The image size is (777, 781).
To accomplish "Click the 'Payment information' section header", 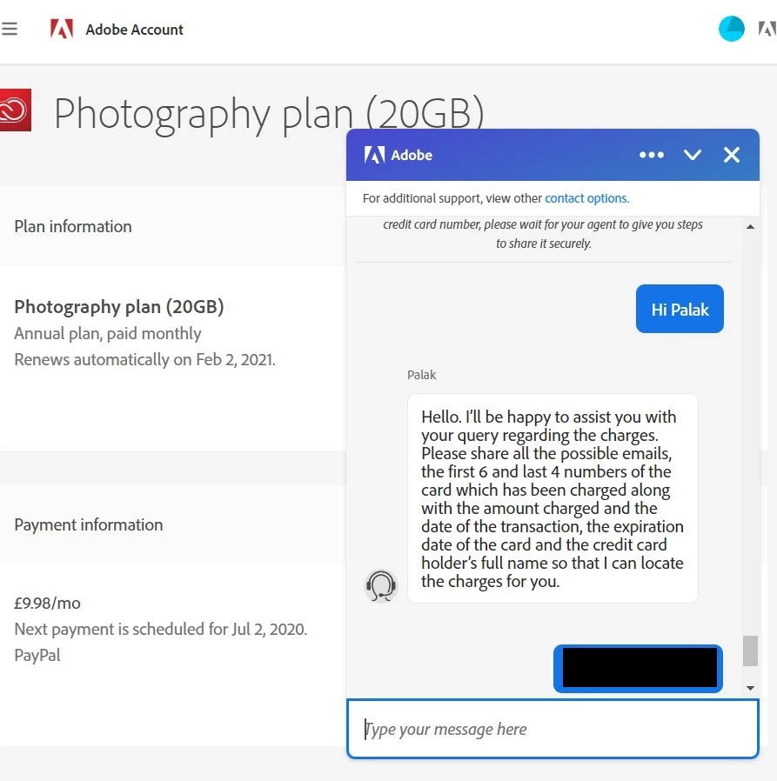I will (88, 524).
